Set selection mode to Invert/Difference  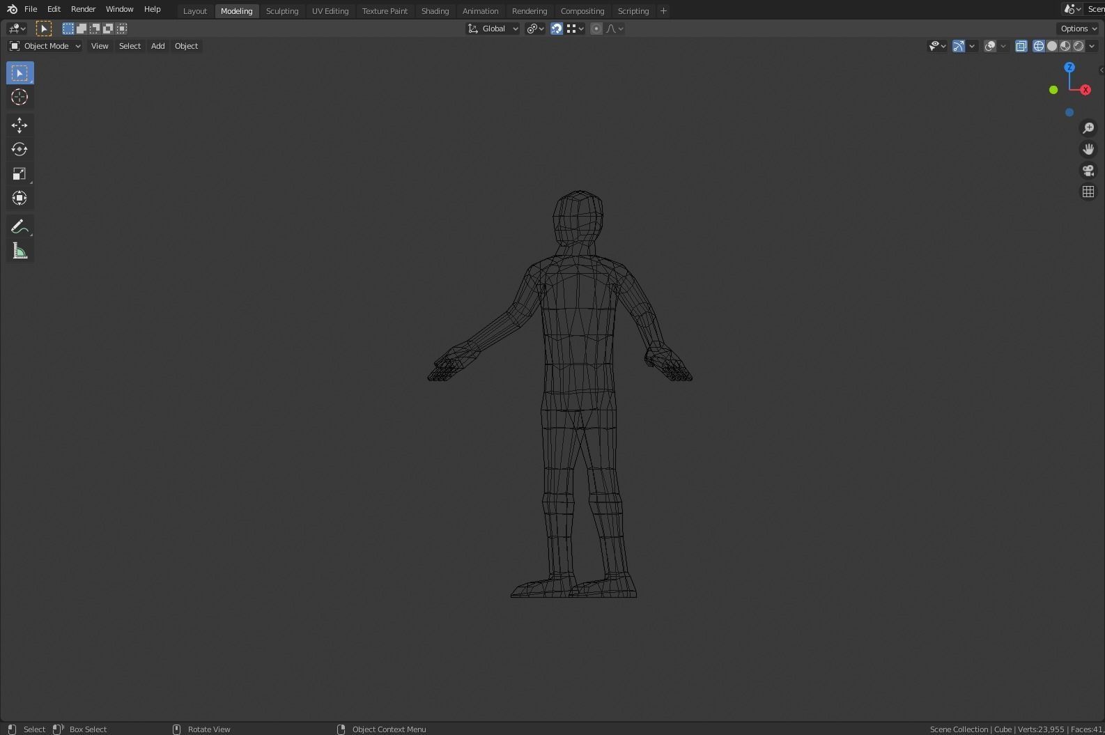click(108, 29)
